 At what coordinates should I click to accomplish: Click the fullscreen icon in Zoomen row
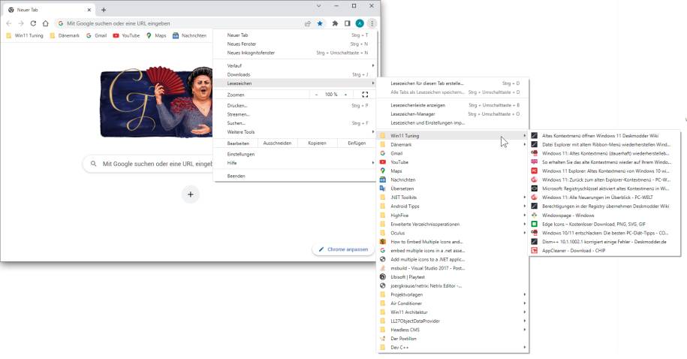click(365, 95)
